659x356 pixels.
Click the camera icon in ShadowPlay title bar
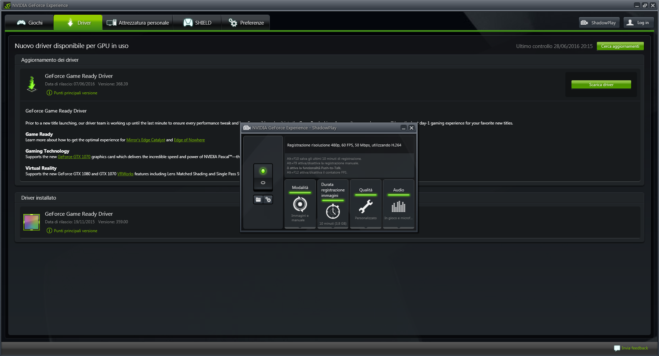(x=247, y=128)
